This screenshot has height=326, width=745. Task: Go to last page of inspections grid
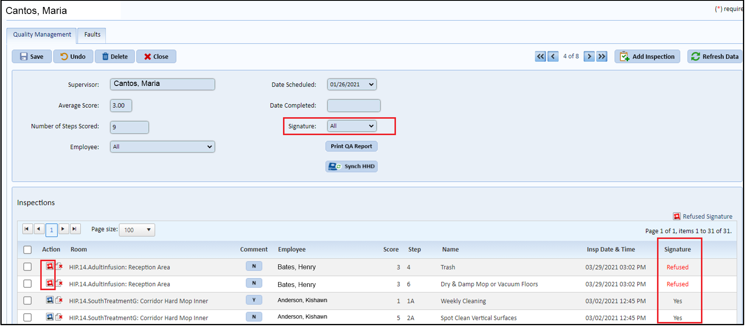(75, 229)
